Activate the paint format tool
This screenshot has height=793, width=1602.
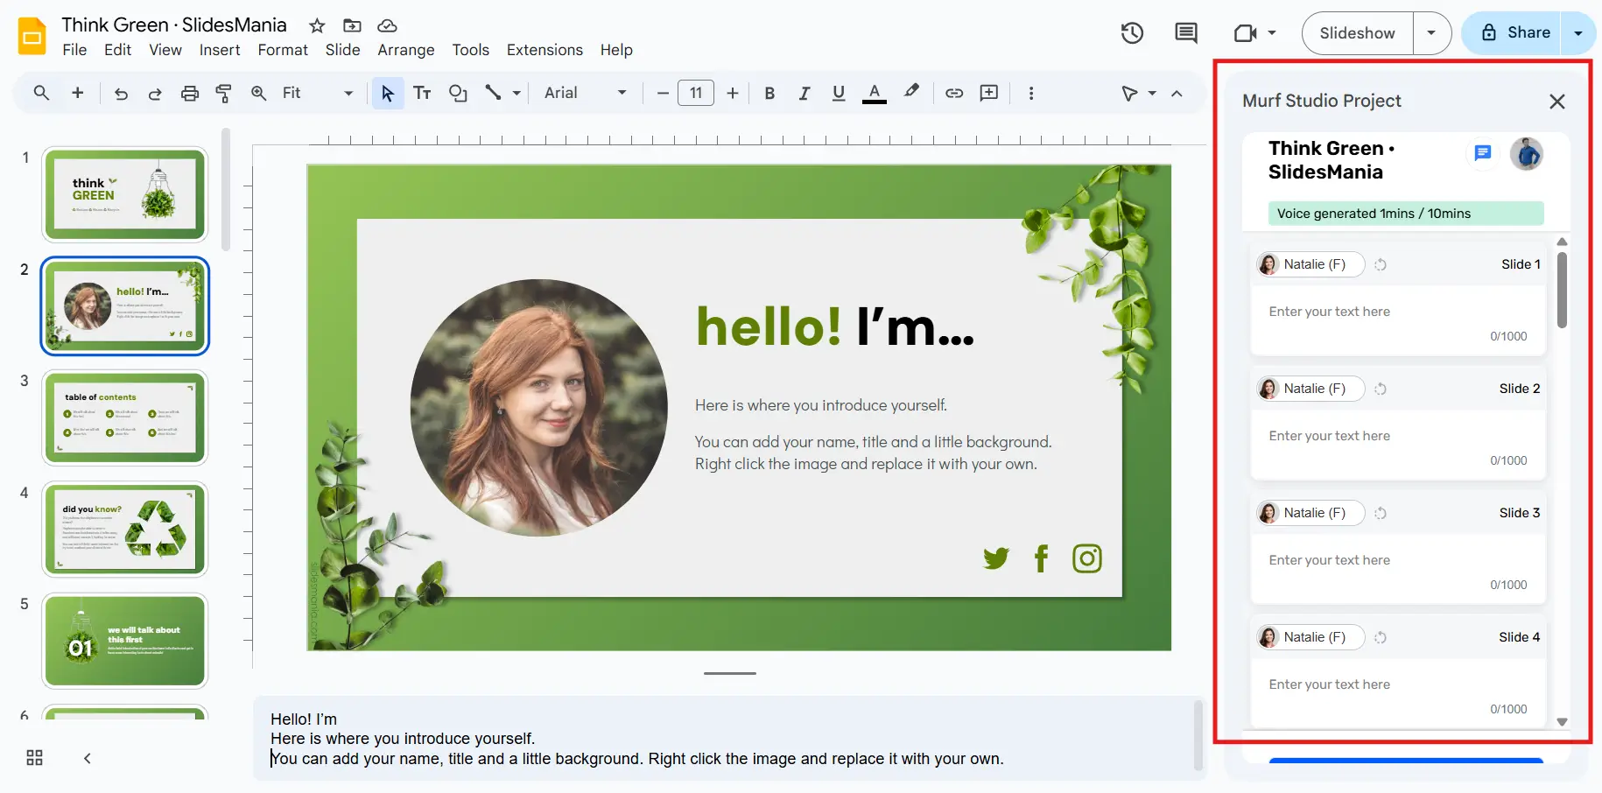224,93
